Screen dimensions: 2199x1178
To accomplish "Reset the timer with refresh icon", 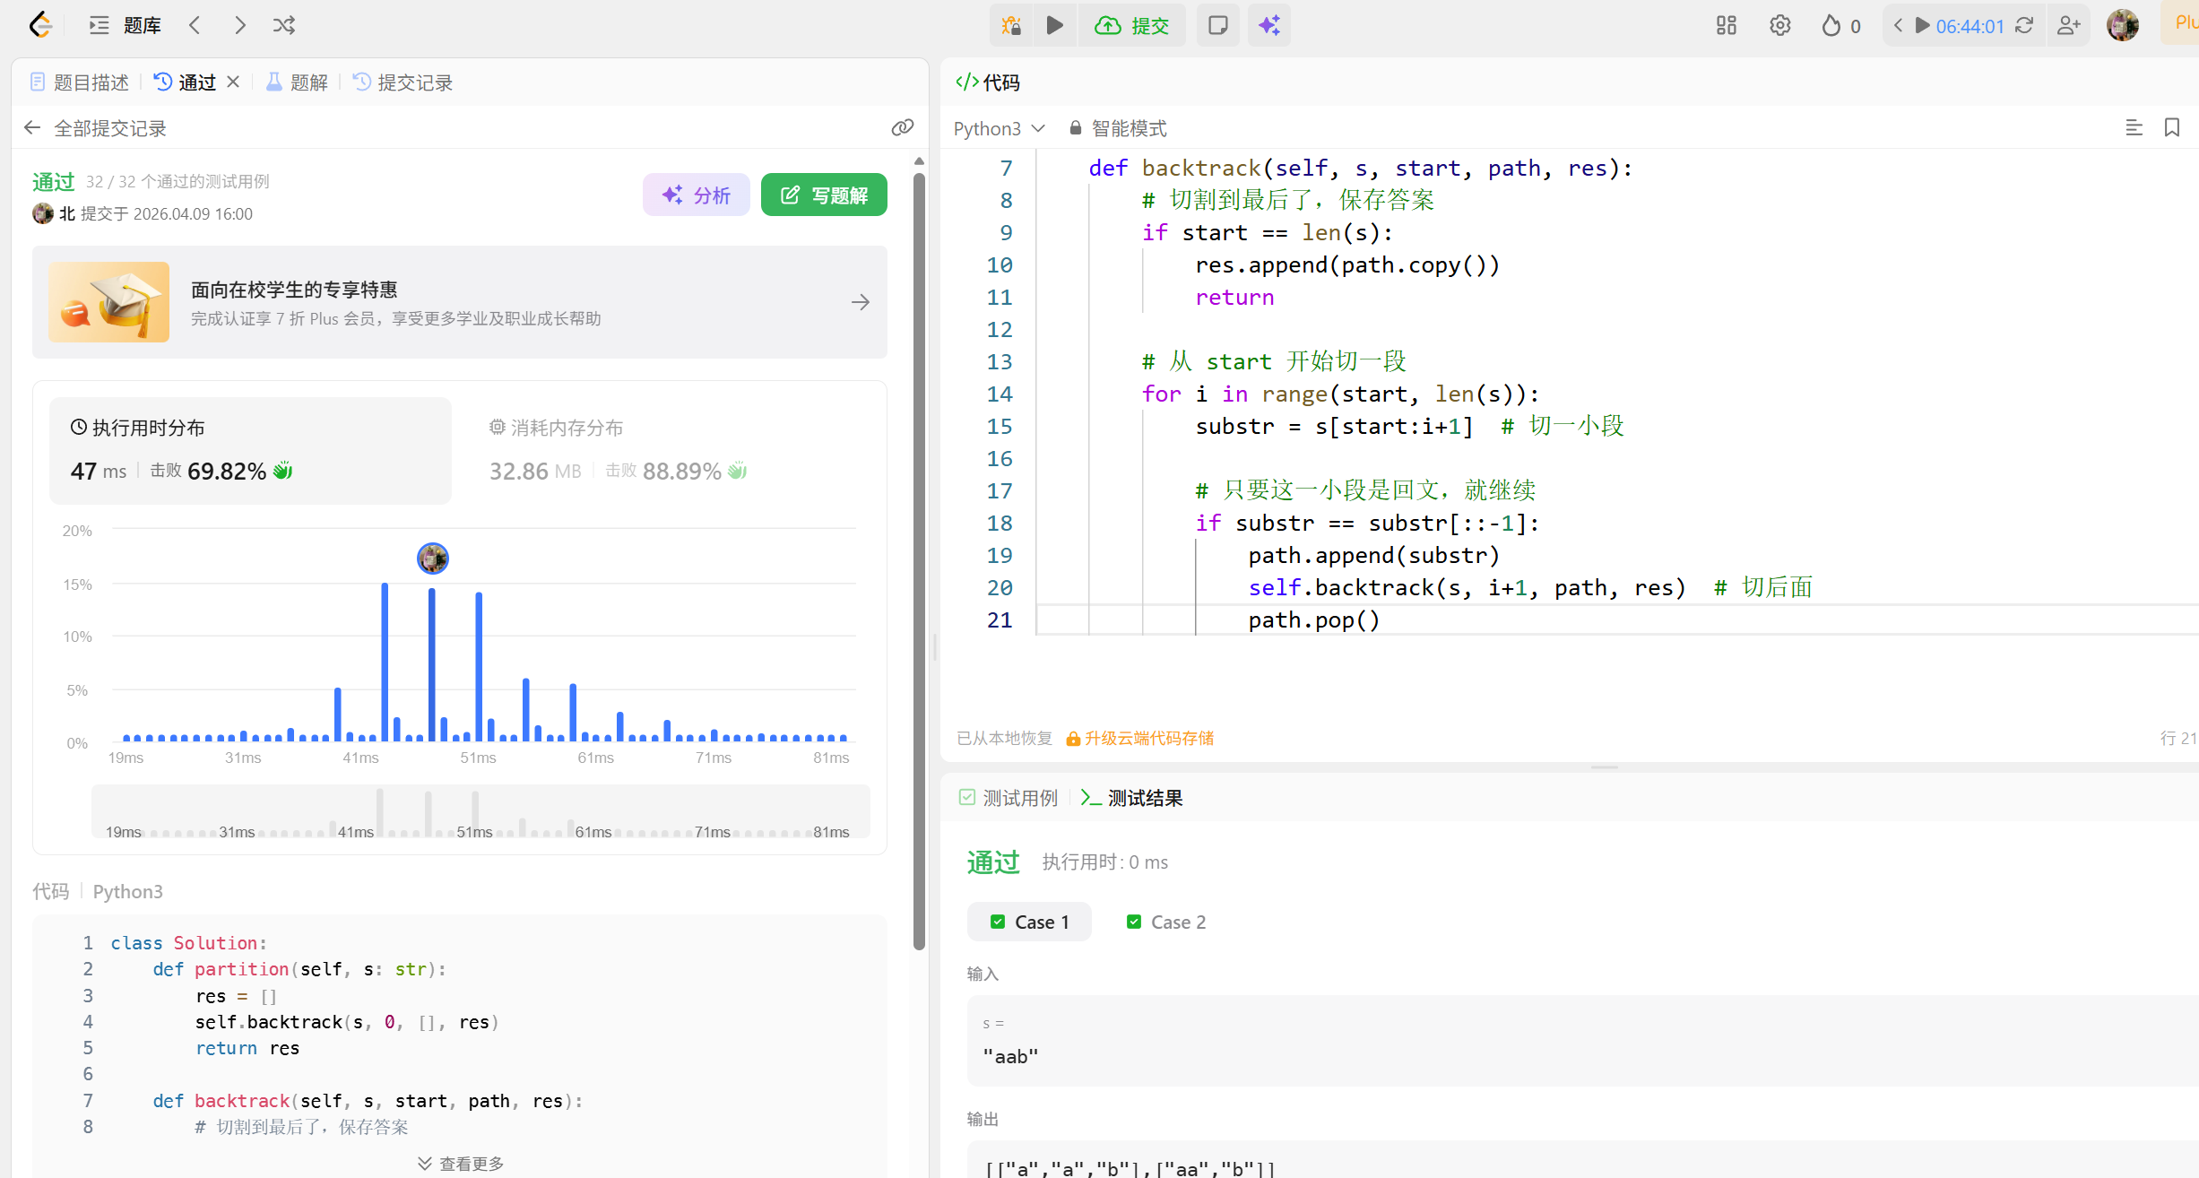I will pos(2024,25).
